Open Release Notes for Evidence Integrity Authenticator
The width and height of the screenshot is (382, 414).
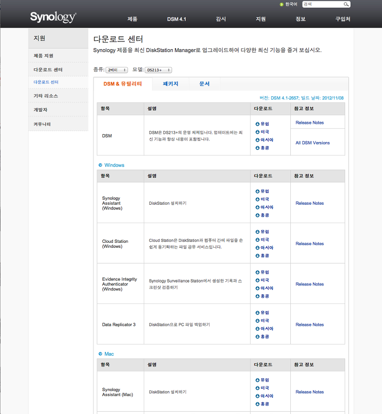point(310,284)
